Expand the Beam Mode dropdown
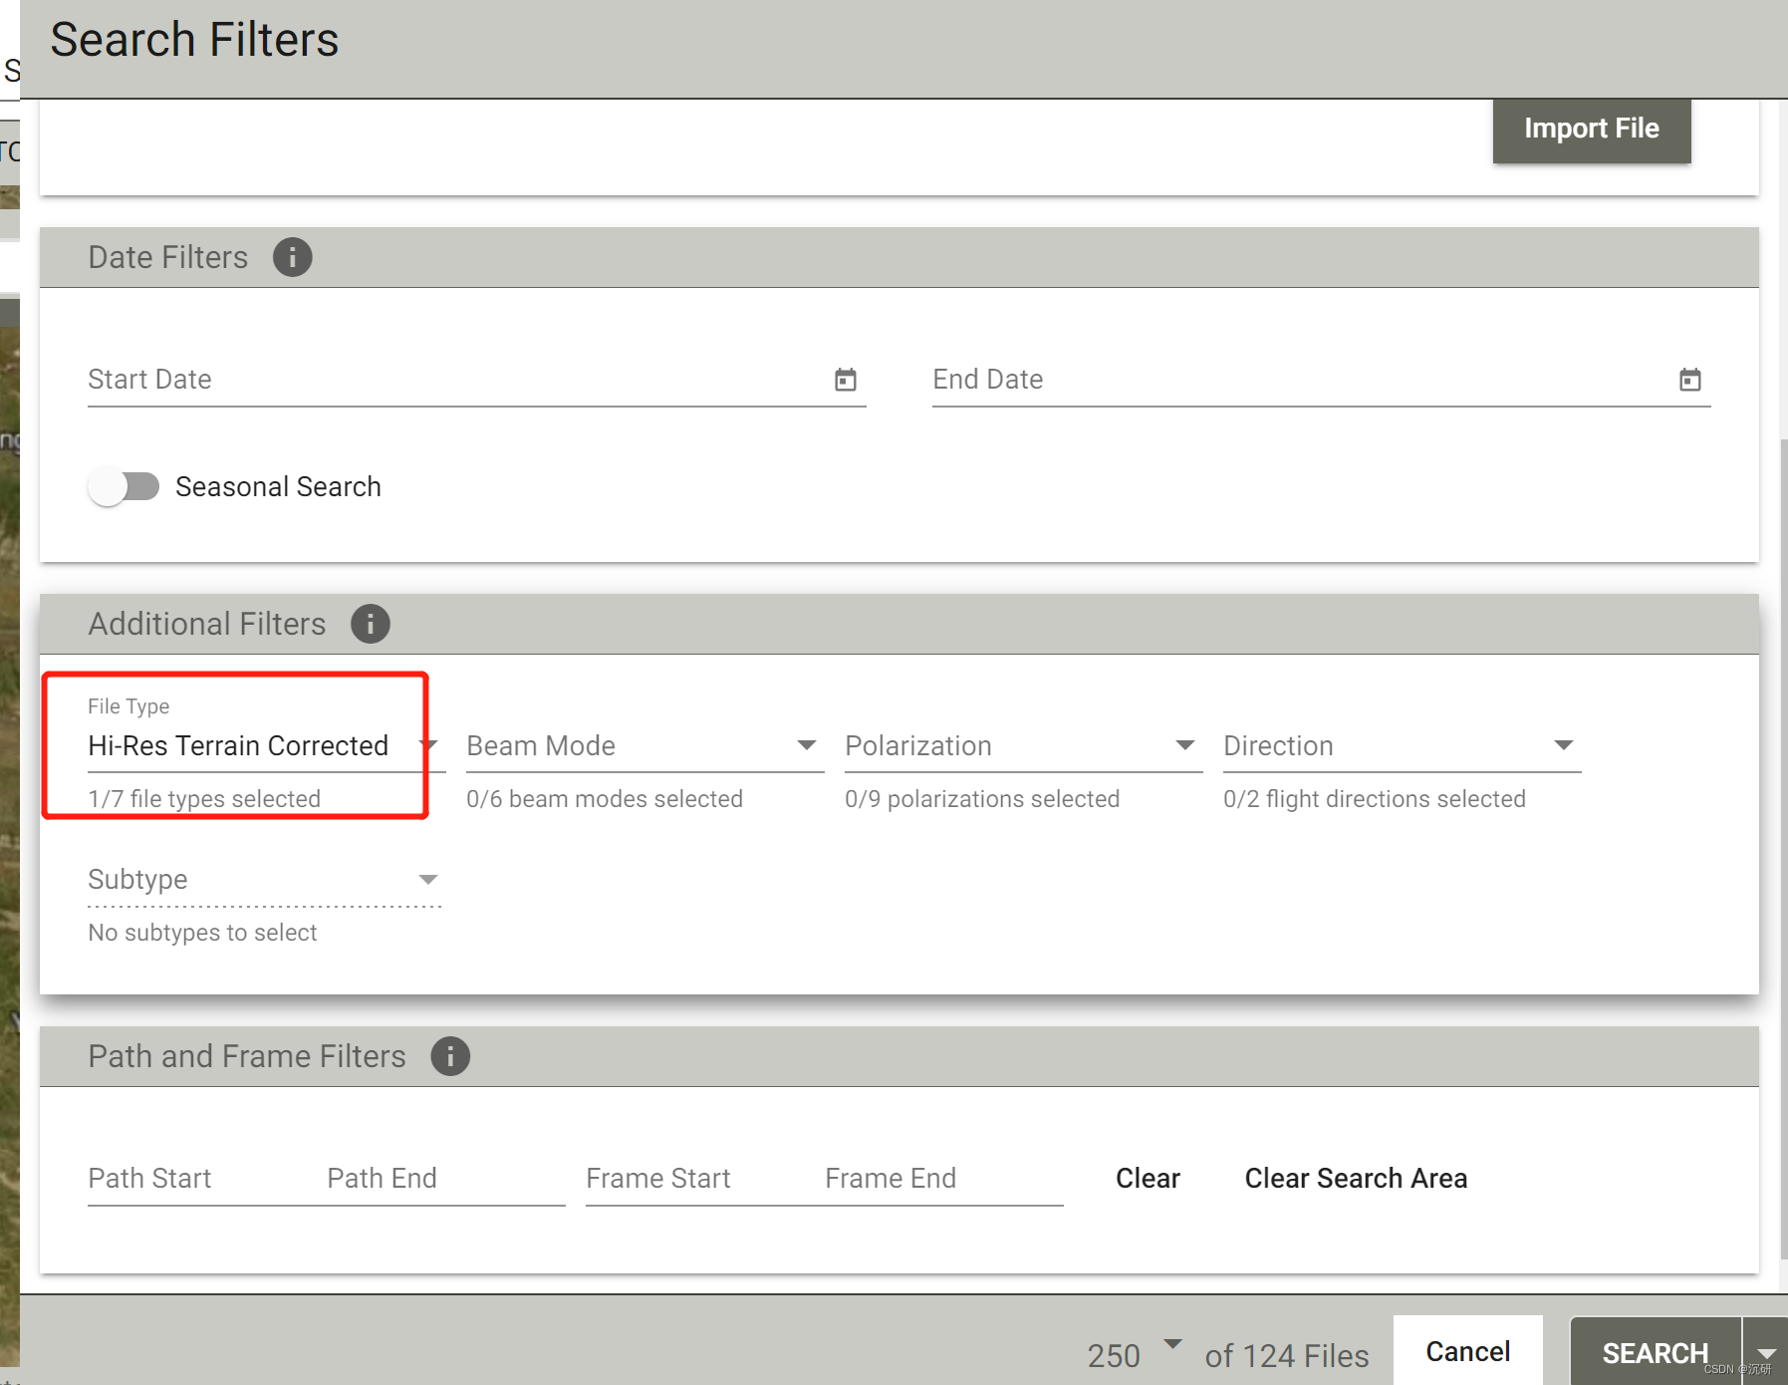The image size is (1788, 1385). point(644,746)
